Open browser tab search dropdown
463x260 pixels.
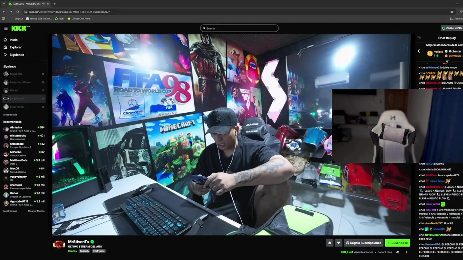[3, 4]
